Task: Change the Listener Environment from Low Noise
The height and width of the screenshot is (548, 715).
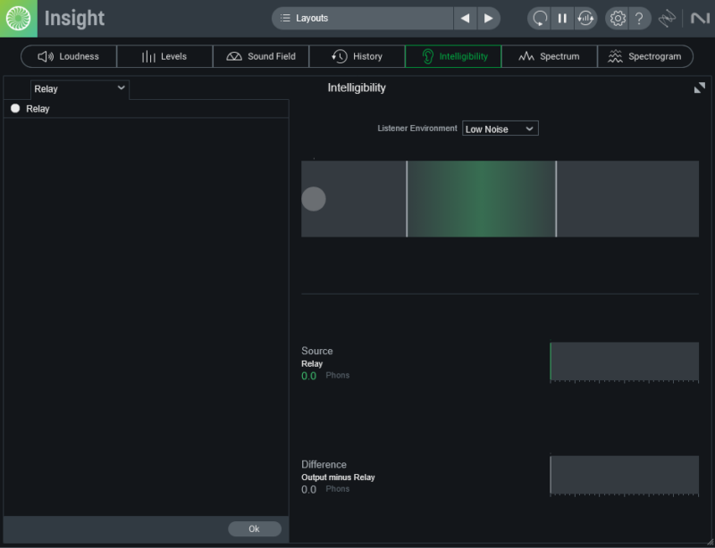Action: tap(500, 129)
